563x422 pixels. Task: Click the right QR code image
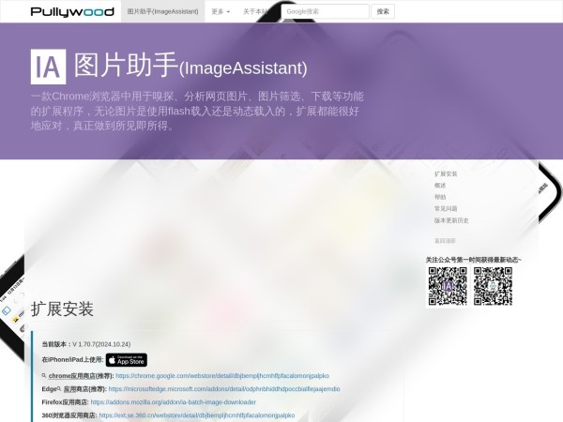pos(493,286)
